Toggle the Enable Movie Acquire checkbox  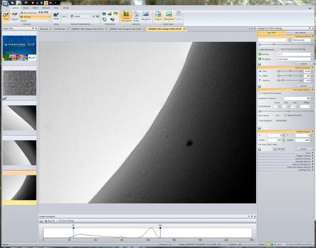pyautogui.click(x=260, y=93)
